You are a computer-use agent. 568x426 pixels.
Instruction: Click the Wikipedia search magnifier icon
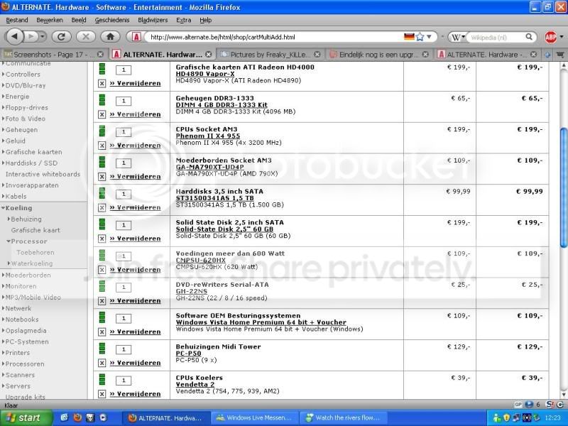click(529, 37)
